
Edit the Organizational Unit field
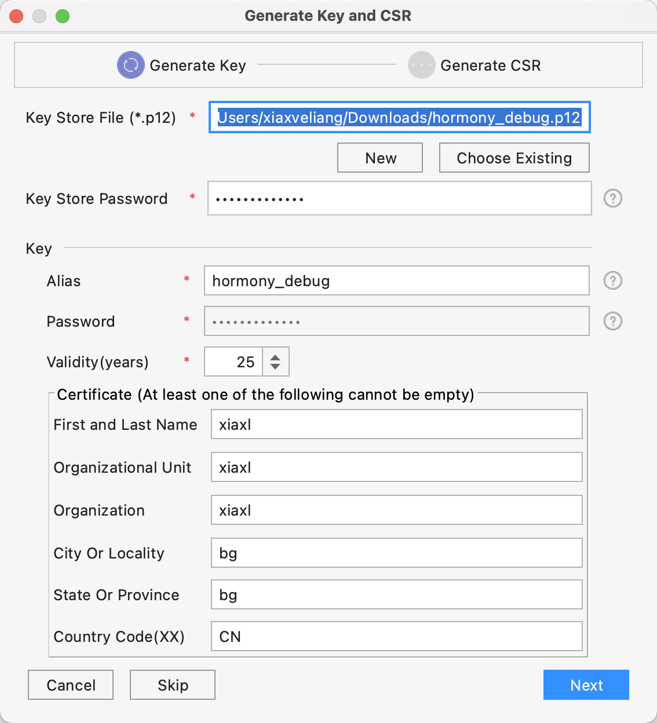pos(397,467)
